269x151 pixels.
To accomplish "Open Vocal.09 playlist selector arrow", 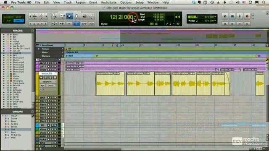I will (56, 73).
